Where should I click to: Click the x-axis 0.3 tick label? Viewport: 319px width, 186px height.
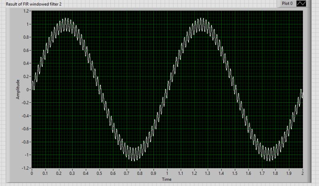pos(72,173)
